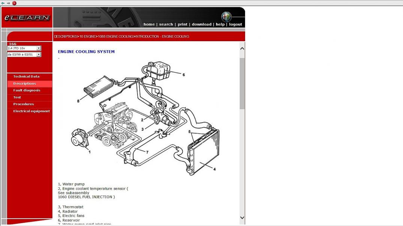Viewport: 403px width, 226px height.
Task: Click the '5, Electric fans' text
Action: (71, 216)
